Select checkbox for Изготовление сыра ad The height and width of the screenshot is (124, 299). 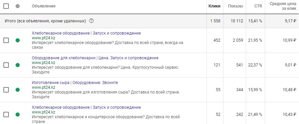coord(6,90)
